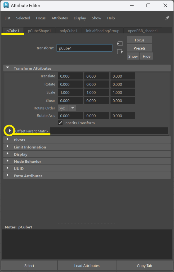Image resolution: width=174 pixels, height=272 pixels.
Task: Collapse the Transform Attributes section
Action: pos(8,68)
